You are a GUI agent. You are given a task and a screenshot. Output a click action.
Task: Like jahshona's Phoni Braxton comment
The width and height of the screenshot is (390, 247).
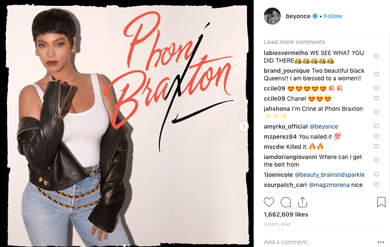[376, 112]
